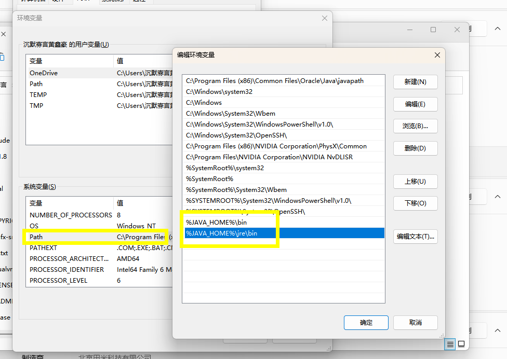Select the TEMP user variable
This screenshot has height=359, width=507.
(101, 95)
